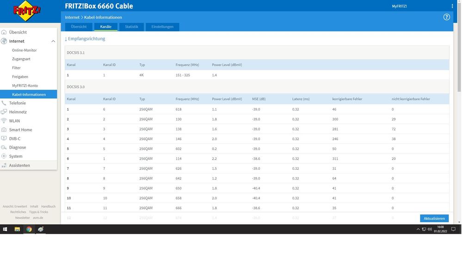This screenshot has height=260, width=462.
Task: Open the help question mark icon
Action: point(446,17)
